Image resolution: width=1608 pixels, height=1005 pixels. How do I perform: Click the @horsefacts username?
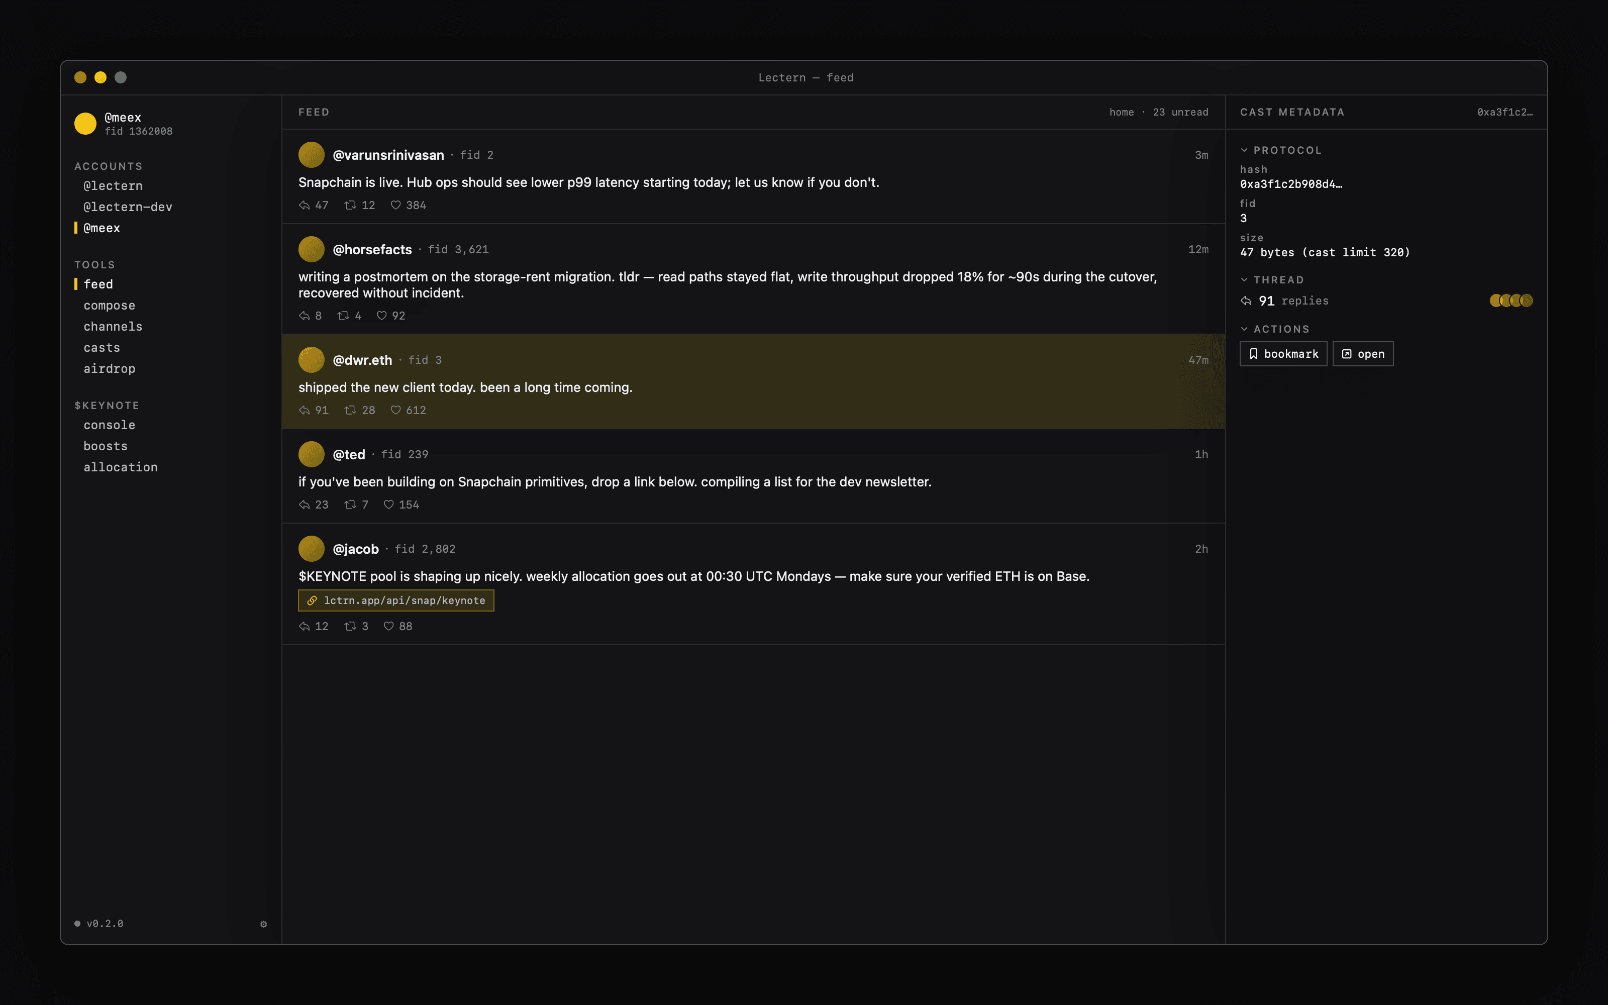[372, 249]
